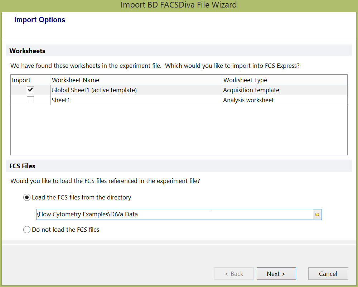
Task: Select 'Load the FCS files from the directory'
Action: pos(27,197)
